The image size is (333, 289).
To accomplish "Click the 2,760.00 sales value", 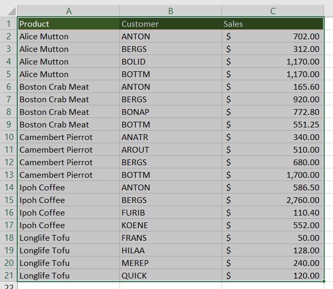I will [x=273, y=200].
